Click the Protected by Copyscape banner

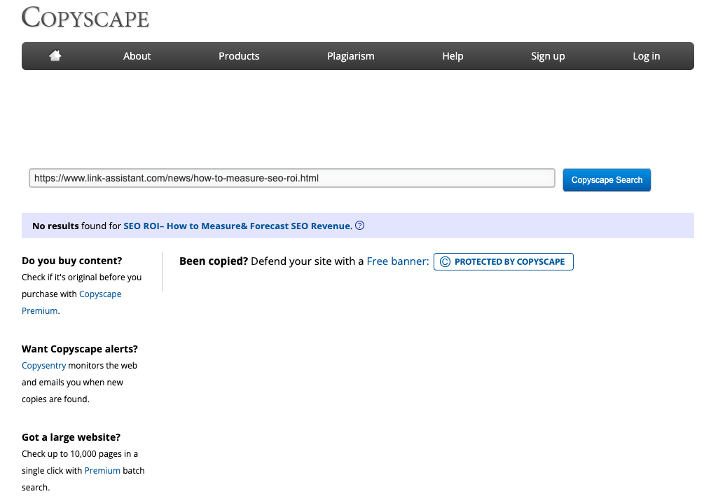[503, 261]
